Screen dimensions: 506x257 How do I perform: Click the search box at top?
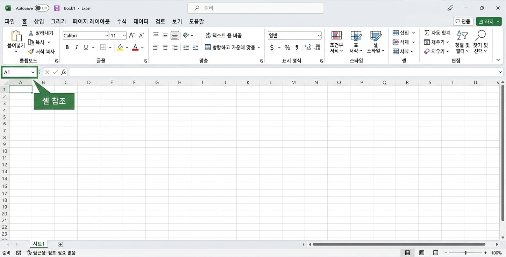tap(256, 8)
